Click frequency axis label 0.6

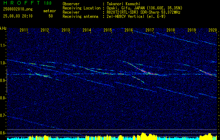[x=3, y=133]
